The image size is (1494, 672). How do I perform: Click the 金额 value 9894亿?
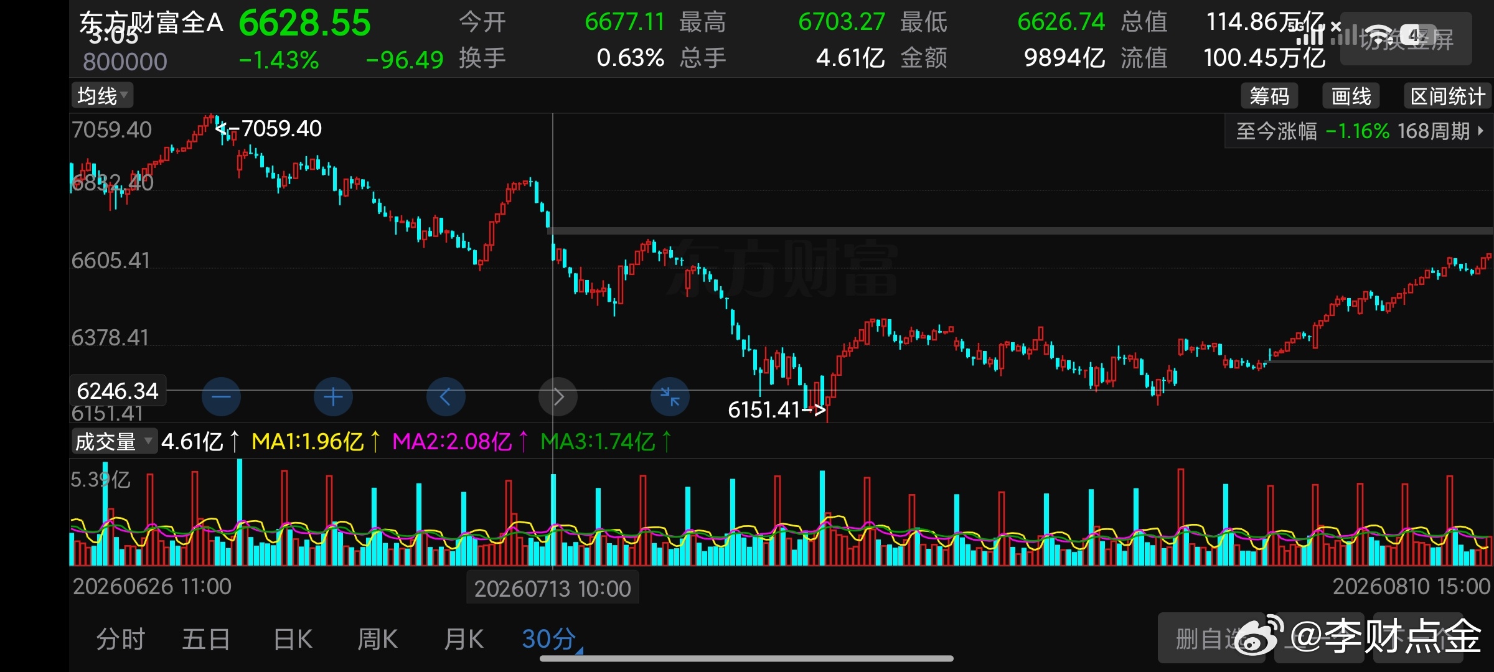pos(1064,58)
